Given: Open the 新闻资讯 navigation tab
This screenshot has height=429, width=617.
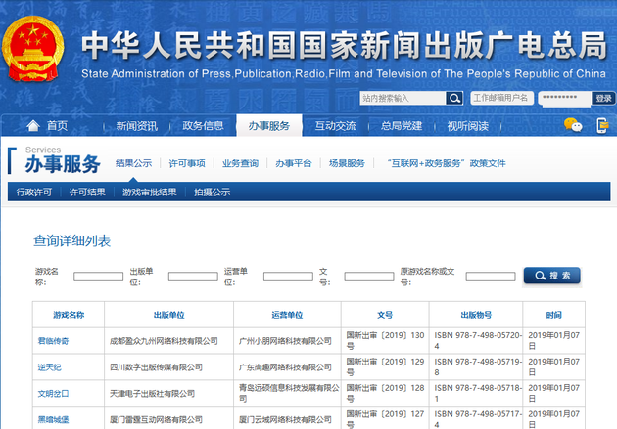Looking at the screenshot, I should coord(136,126).
